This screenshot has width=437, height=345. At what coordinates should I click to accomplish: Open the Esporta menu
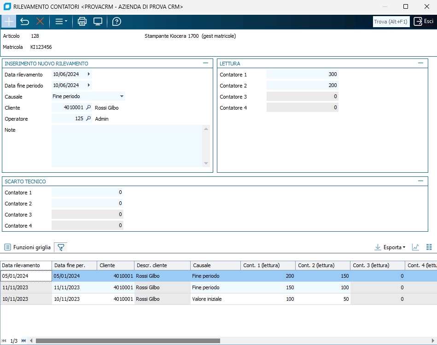point(390,247)
